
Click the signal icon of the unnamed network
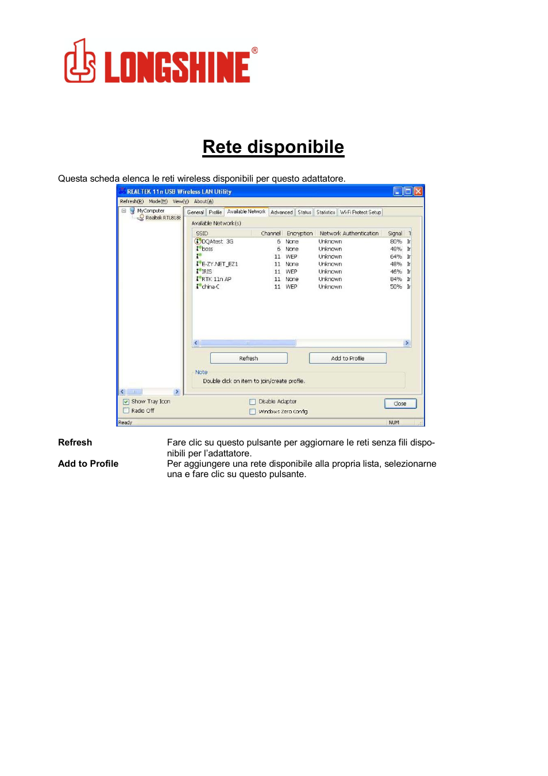(198, 256)
